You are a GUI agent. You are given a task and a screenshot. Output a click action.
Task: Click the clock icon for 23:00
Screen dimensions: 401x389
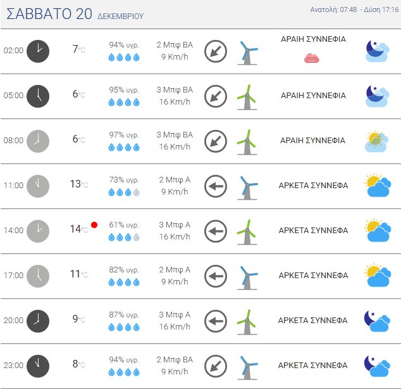[38, 366]
